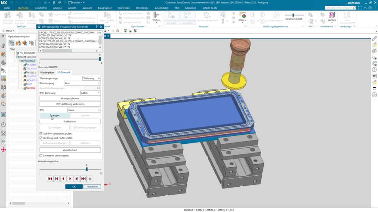Select Program Order View navigator icon
The height and width of the screenshot is (212, 378).
(x=11, y=43)
